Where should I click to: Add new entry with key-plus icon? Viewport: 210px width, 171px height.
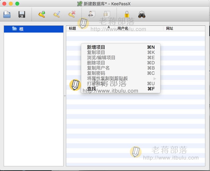pos(42,14)
